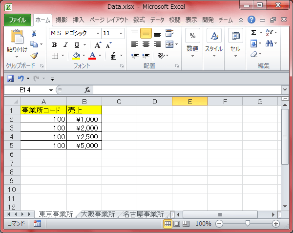Screen dimensions: 293x233
Task: Click the Save icon in quick access toolbar
Action: (x=10, y=78)
